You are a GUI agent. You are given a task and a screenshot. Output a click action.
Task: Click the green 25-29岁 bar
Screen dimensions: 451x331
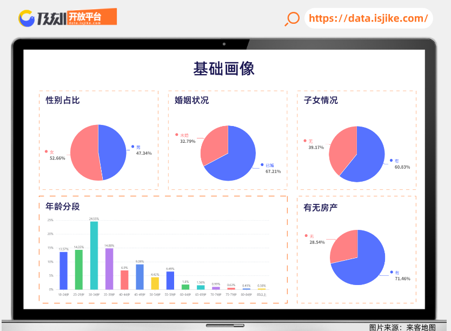click(x=79, y=269)
